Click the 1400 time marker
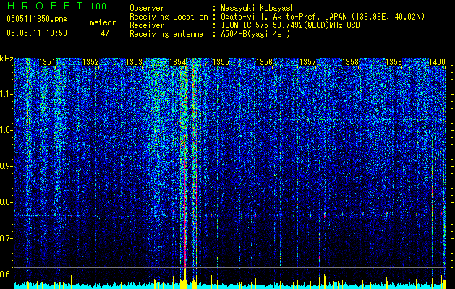Image resolution: width=455 pixels, height=289 pixels. coord(437,62)
